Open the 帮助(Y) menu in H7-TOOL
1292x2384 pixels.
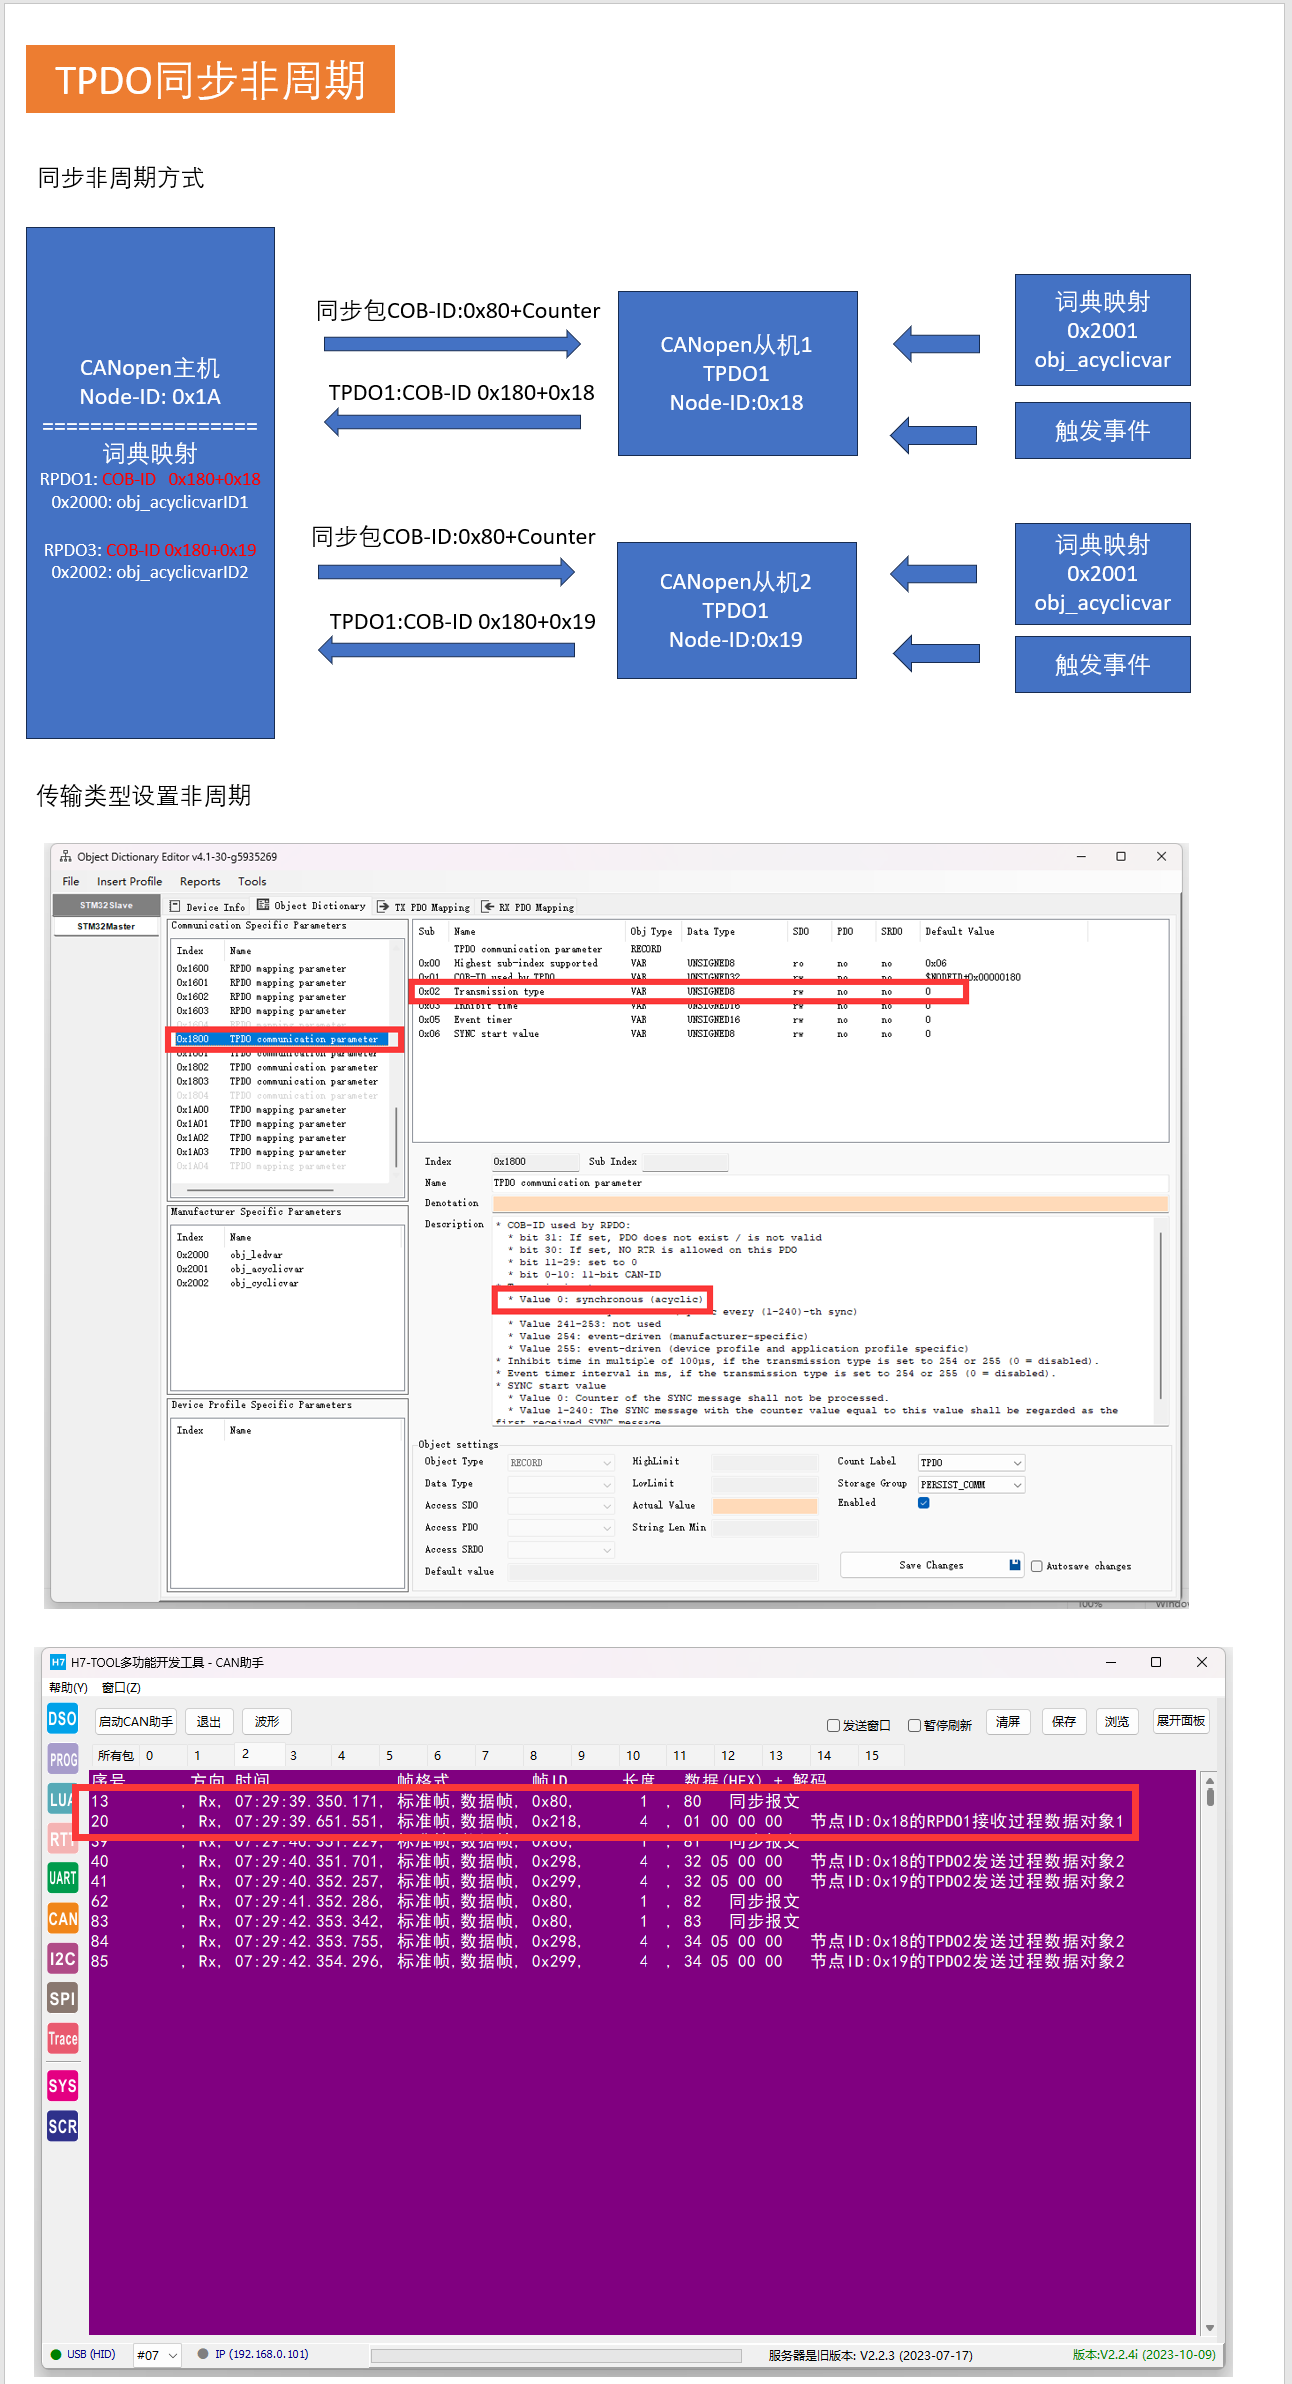tap(68, 1687)
